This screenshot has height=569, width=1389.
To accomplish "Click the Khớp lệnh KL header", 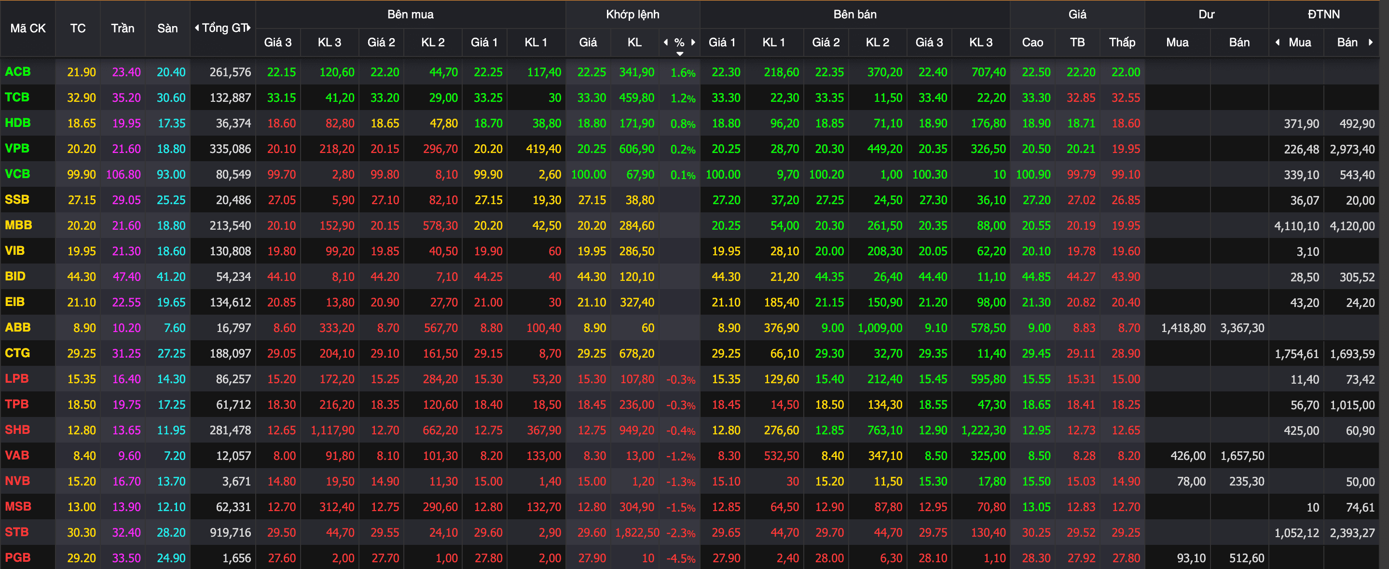I will (x=634, y=42).
